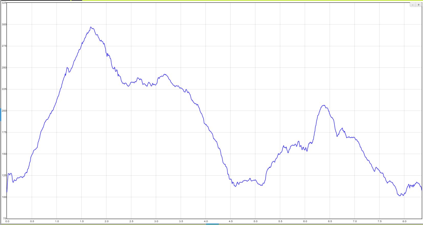Image resolution: width=423 pixels, height=225 pixels.
Task: Click the y-axis label 75
Action: (5, 219)
